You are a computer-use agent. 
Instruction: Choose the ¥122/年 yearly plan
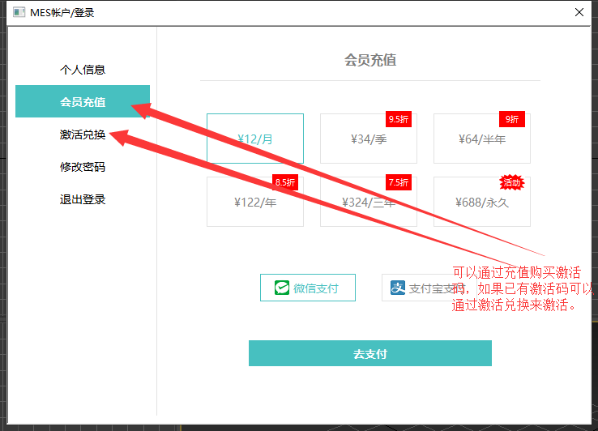255,203
